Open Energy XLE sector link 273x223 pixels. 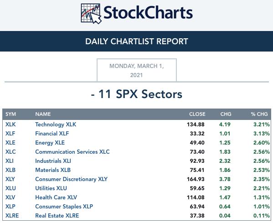tap(50, 143)
